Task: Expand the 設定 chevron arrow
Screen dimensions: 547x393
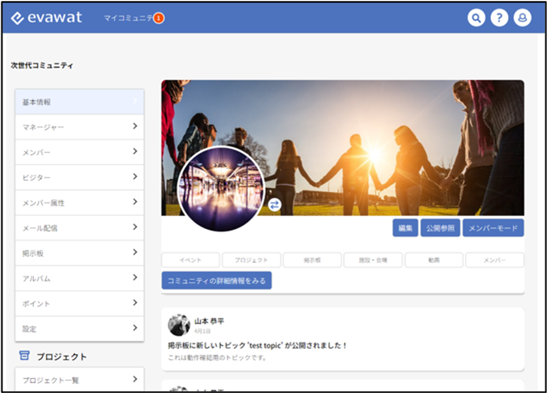Action: click(x=135, y=328)
